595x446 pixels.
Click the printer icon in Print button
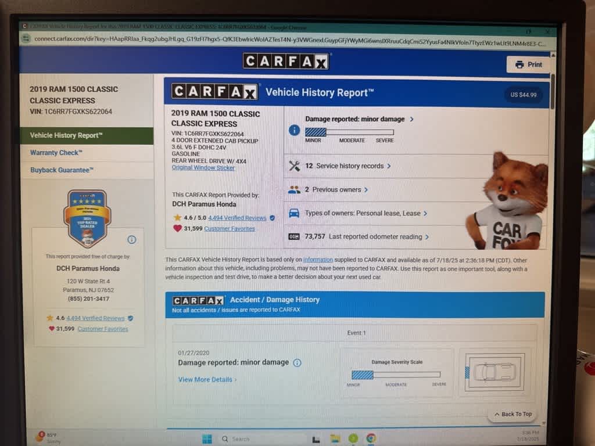tap(519, 64)
